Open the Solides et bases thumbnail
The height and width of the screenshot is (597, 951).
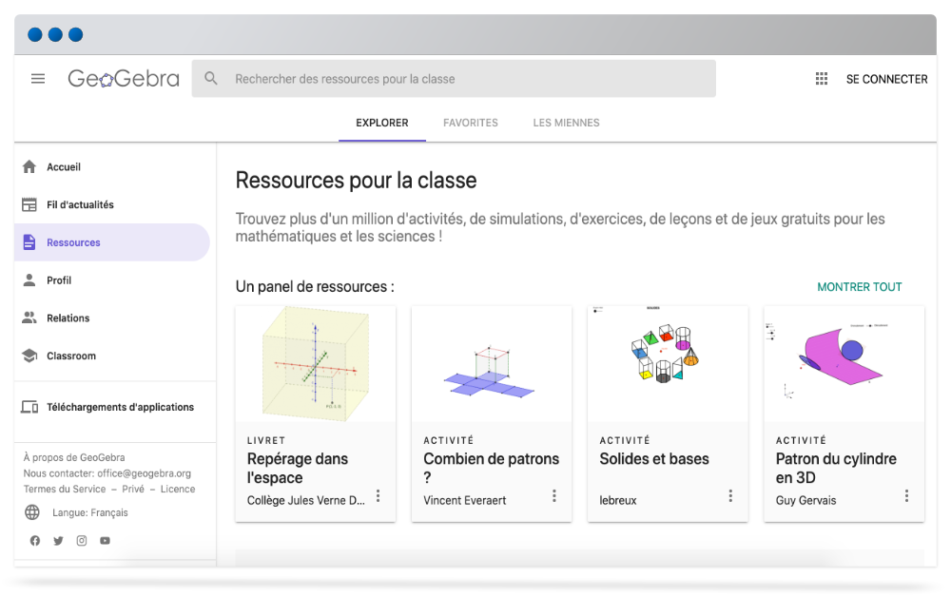click(668, 364)
